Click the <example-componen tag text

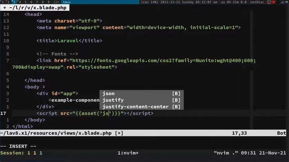(74, 100)
